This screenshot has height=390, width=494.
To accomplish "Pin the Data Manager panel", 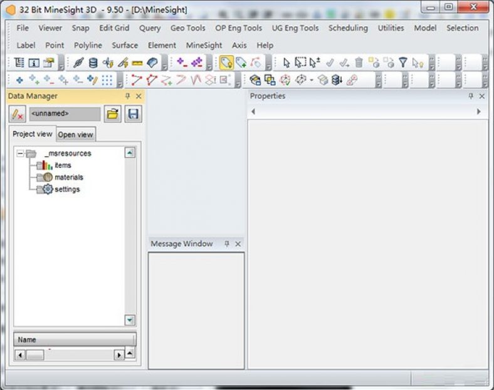I will [x=128, y=96].
